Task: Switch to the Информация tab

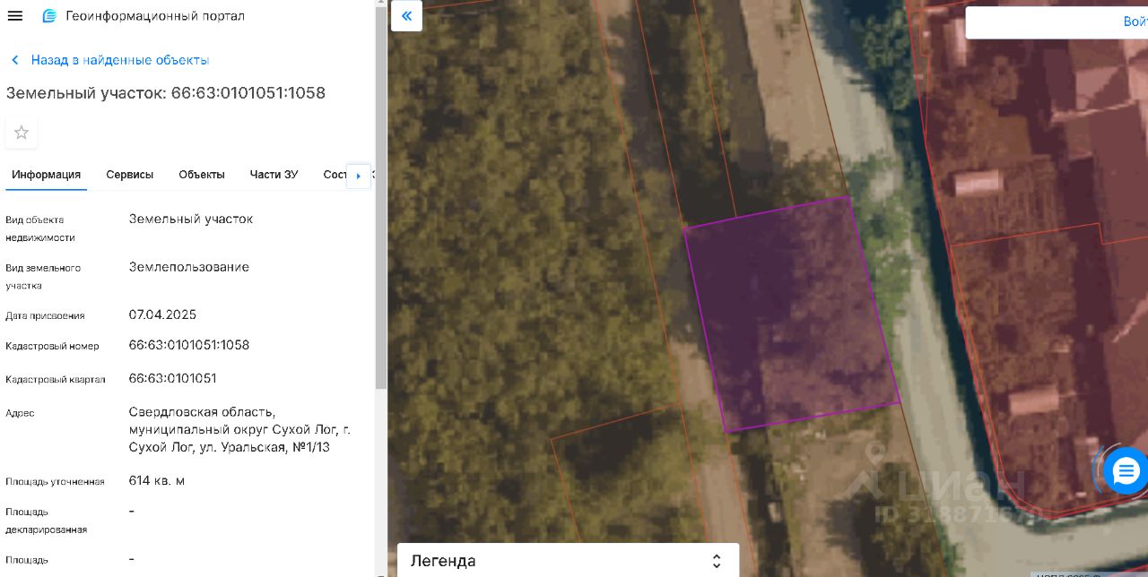Action: 46,175
